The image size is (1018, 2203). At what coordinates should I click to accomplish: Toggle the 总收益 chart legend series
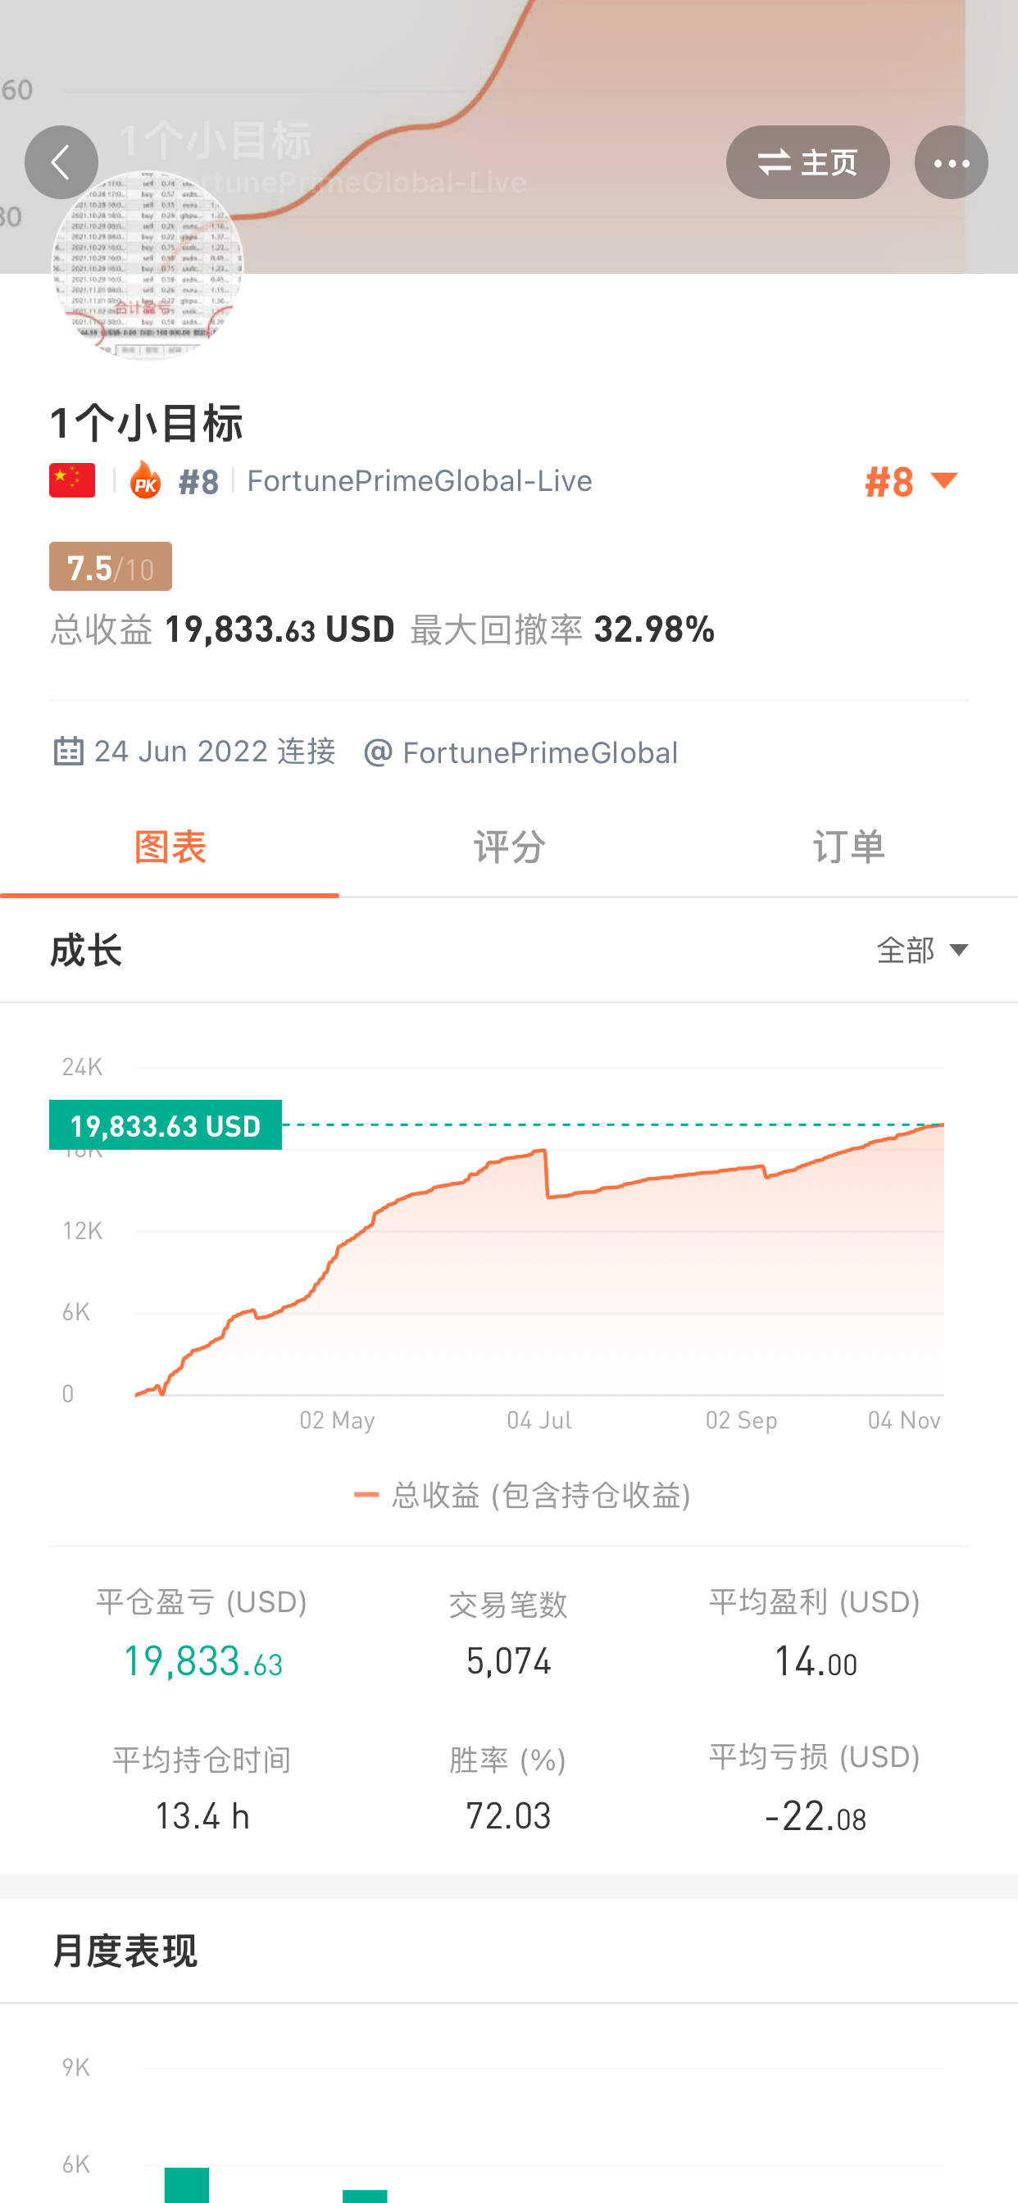point(522,1495)
